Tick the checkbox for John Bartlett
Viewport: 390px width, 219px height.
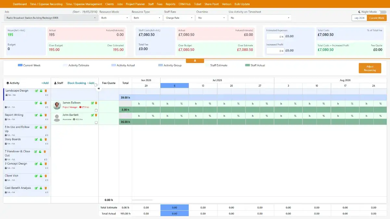[96, 123]
